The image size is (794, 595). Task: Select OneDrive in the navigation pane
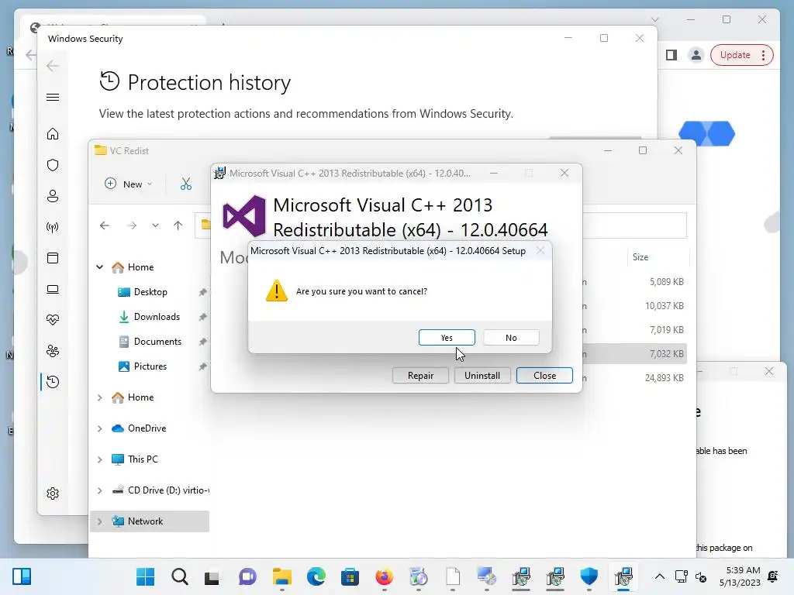[147, 428]
